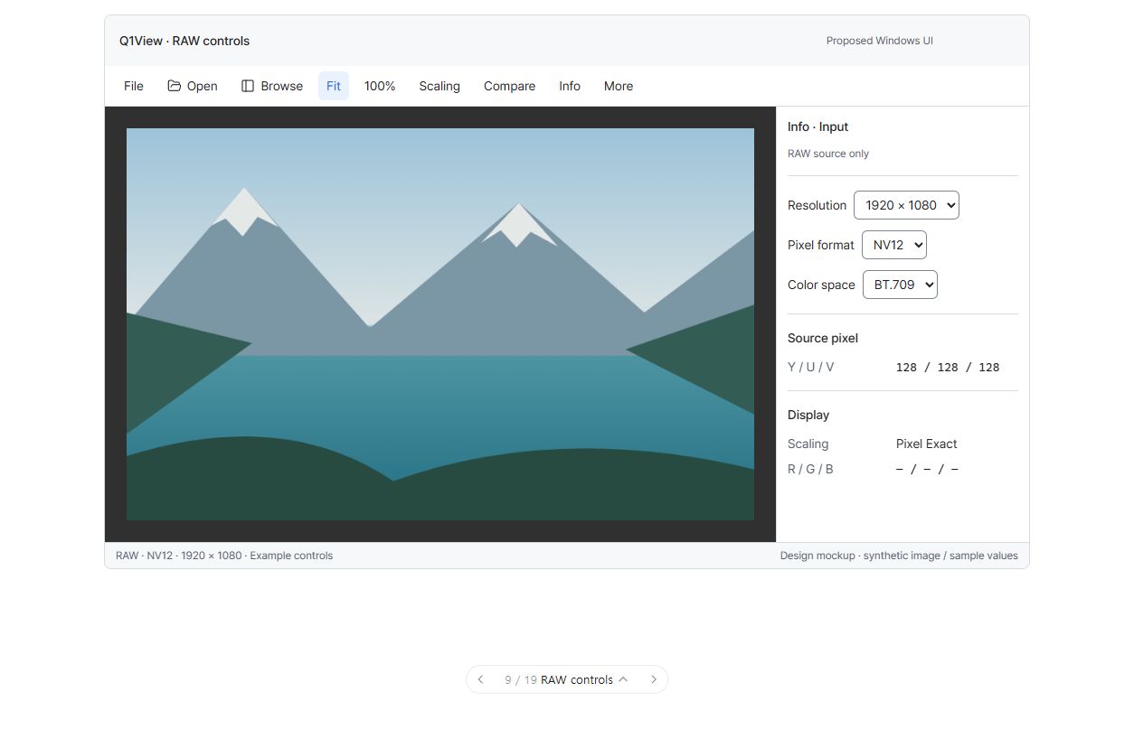Expand slide list via upward caret
Image resolution: width=1134 pixels, height=748 pixels.
[623, 679]
